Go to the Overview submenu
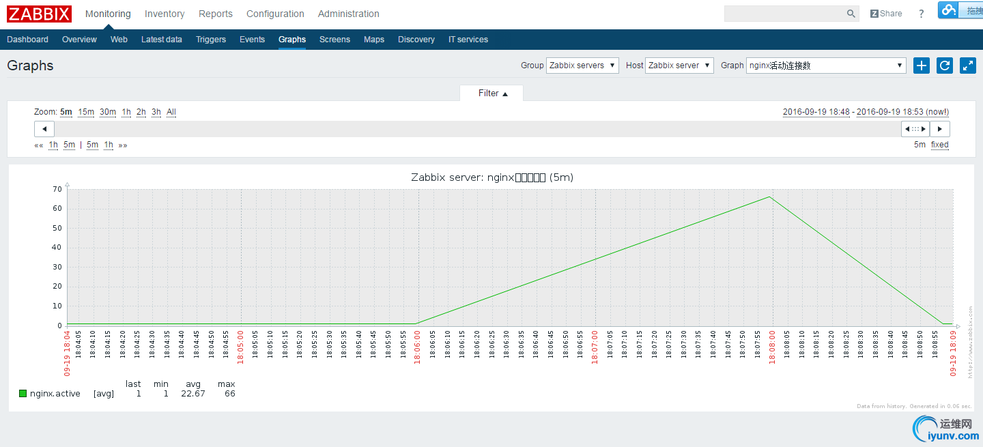The width and height of the screenshot is (983, 447). 79,40
